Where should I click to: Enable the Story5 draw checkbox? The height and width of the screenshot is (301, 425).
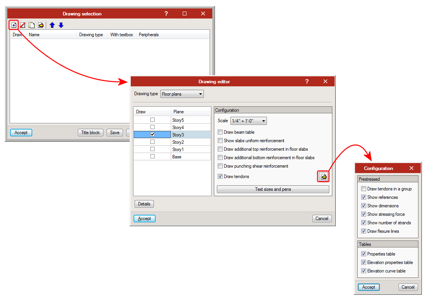tap(153, 120)
